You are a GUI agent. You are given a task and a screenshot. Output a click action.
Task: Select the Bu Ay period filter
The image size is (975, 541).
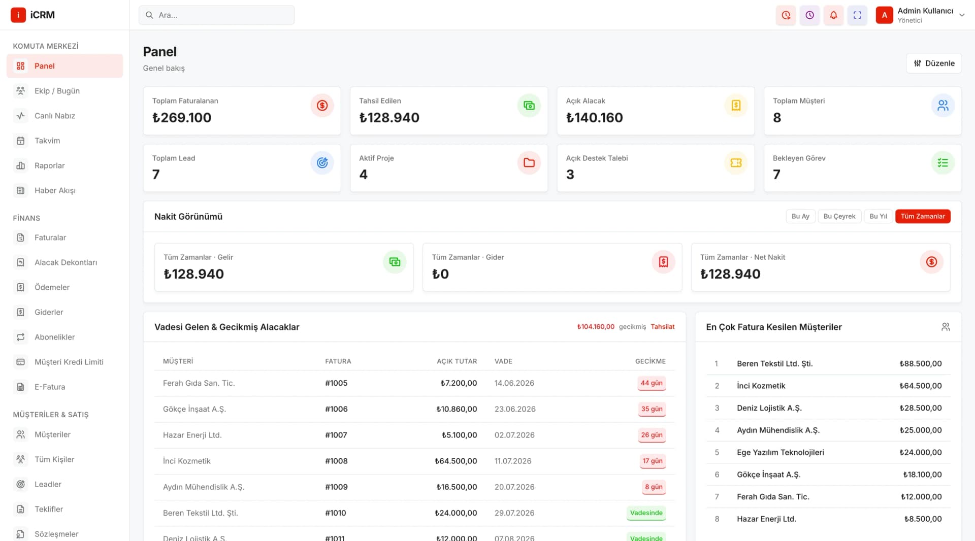[x=800, y=216]
